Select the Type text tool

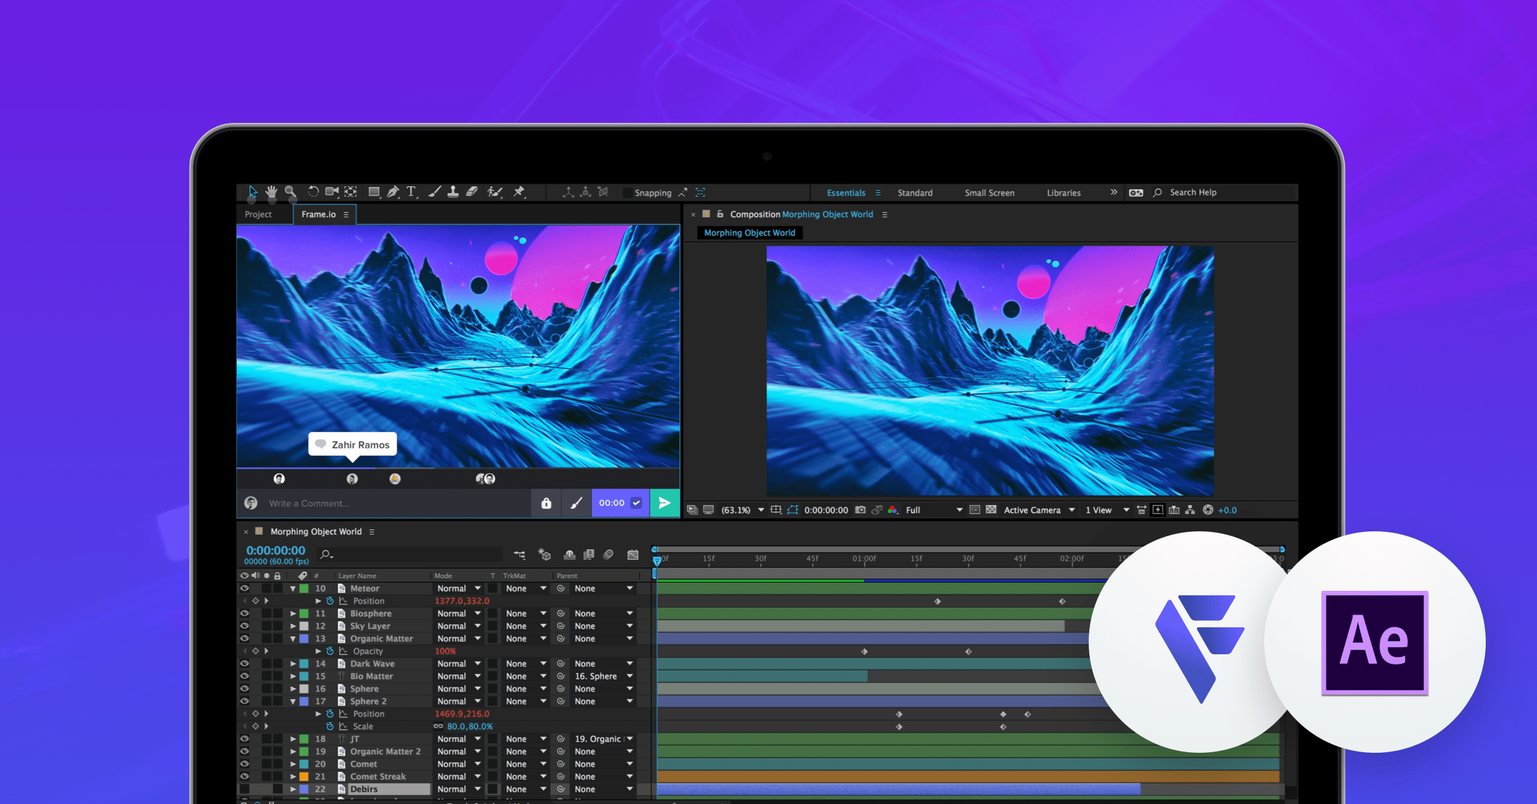(x=411, y=192)
